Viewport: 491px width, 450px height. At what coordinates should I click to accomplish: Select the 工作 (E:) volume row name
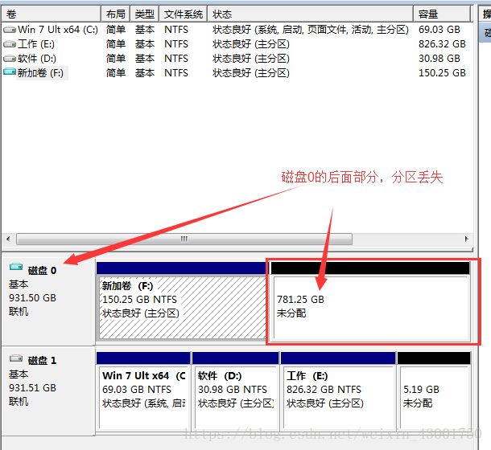coord(36,44)
